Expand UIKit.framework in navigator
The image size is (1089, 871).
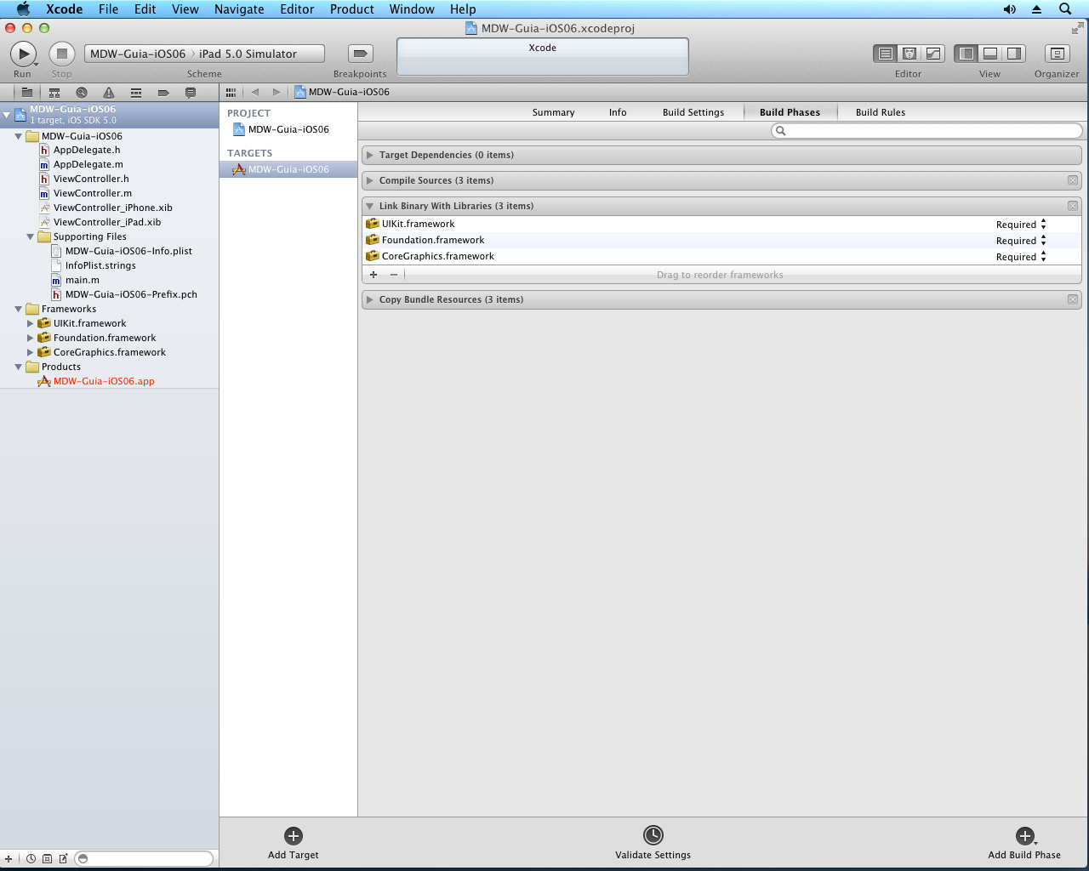pos(30,324)
